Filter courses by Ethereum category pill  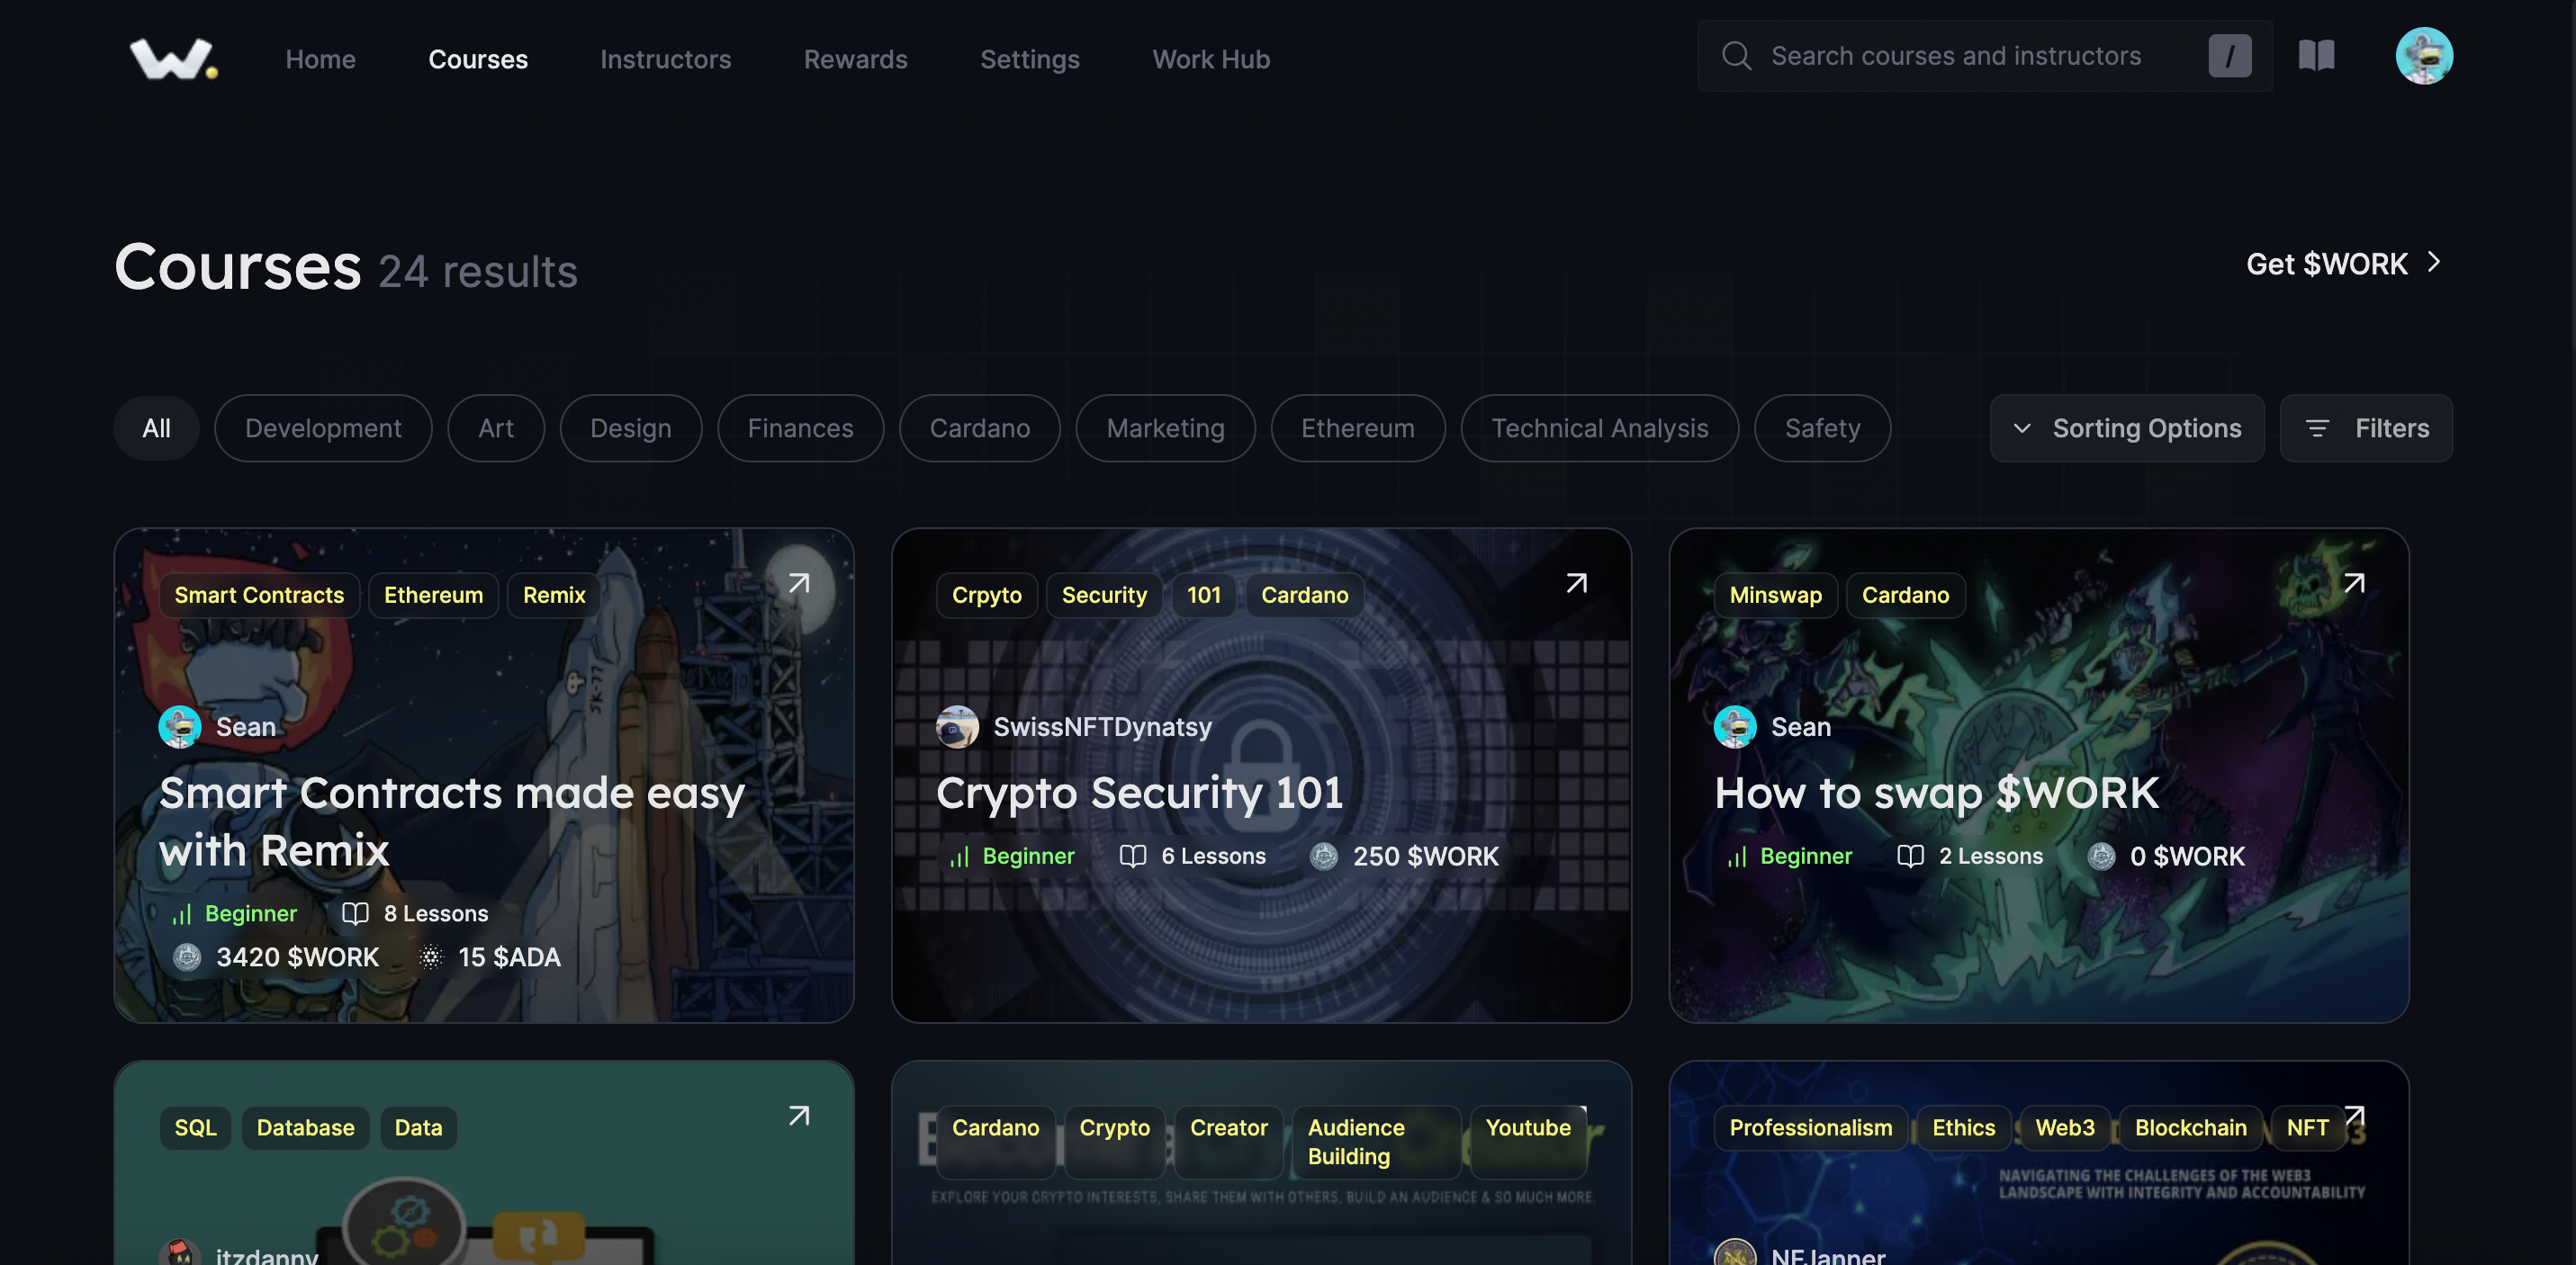pos(1358,428)
